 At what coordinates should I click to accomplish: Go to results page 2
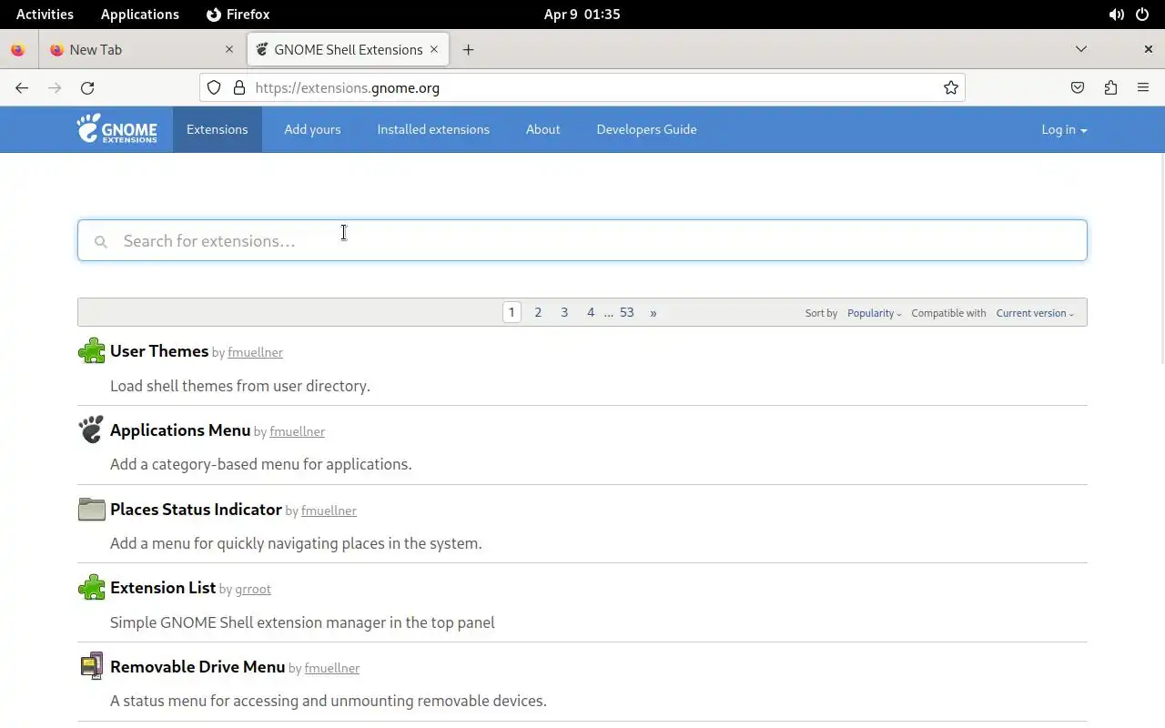pyautogui.click(x=538, y=312)
